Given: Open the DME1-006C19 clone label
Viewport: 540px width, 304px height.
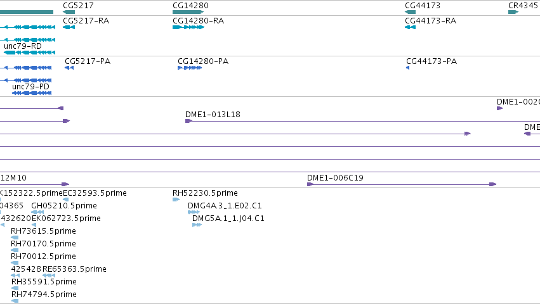Looking at the screenshot, I should pyautogui.click(x=335, y=178).
